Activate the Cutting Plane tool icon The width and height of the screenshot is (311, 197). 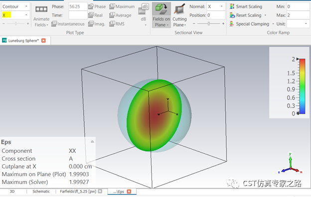coord(179,9)
